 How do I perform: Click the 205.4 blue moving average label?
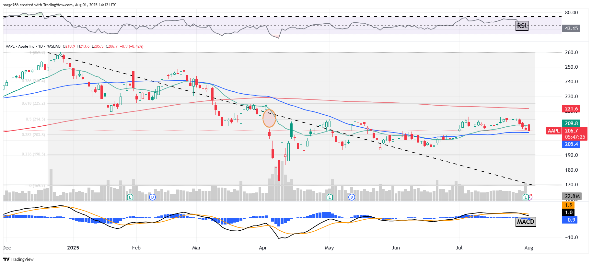pyautogui.click(x=571, y=144)
